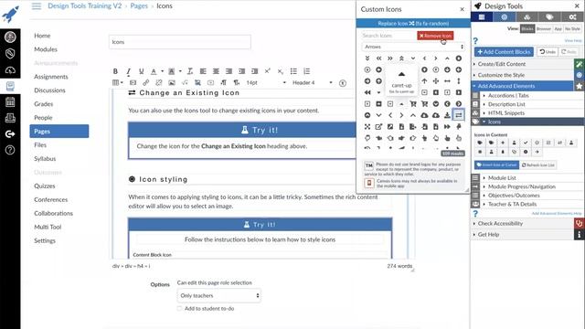Align text right in the editor toolbar
The width and height of the screenshot is (585, 329).
229,71
